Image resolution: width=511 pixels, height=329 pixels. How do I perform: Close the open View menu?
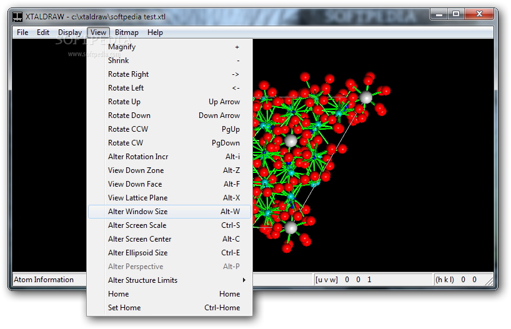pos(99,32)
